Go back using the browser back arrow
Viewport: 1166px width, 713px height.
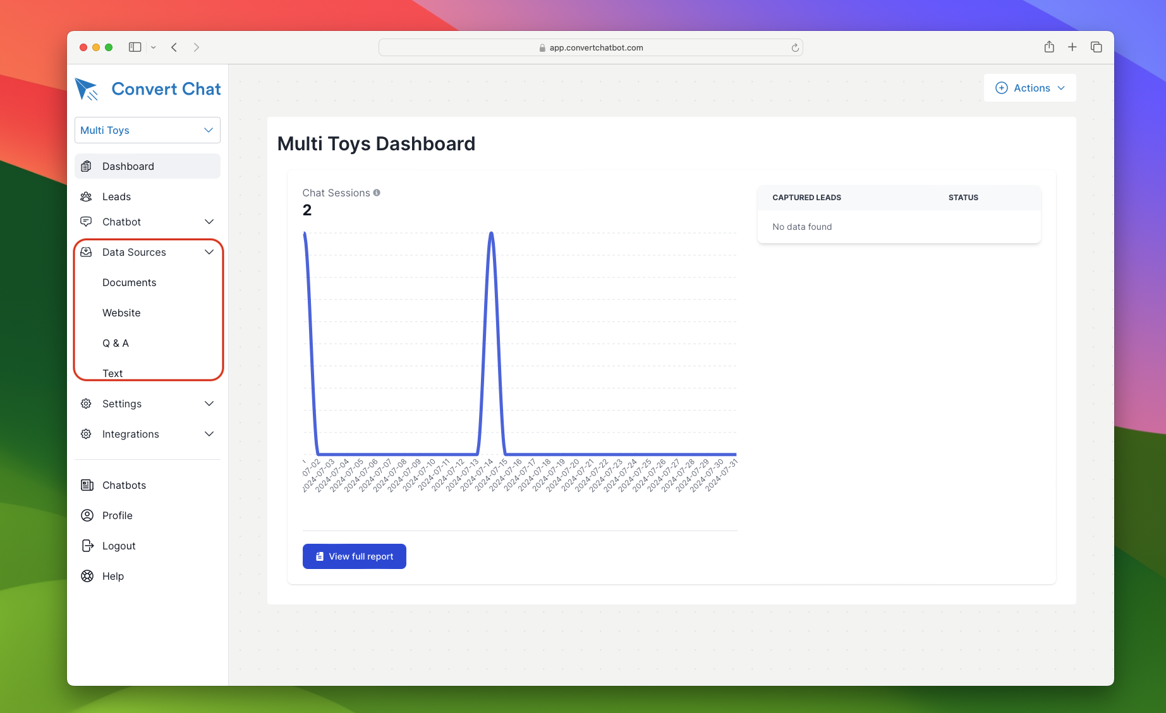click(174, 47)
